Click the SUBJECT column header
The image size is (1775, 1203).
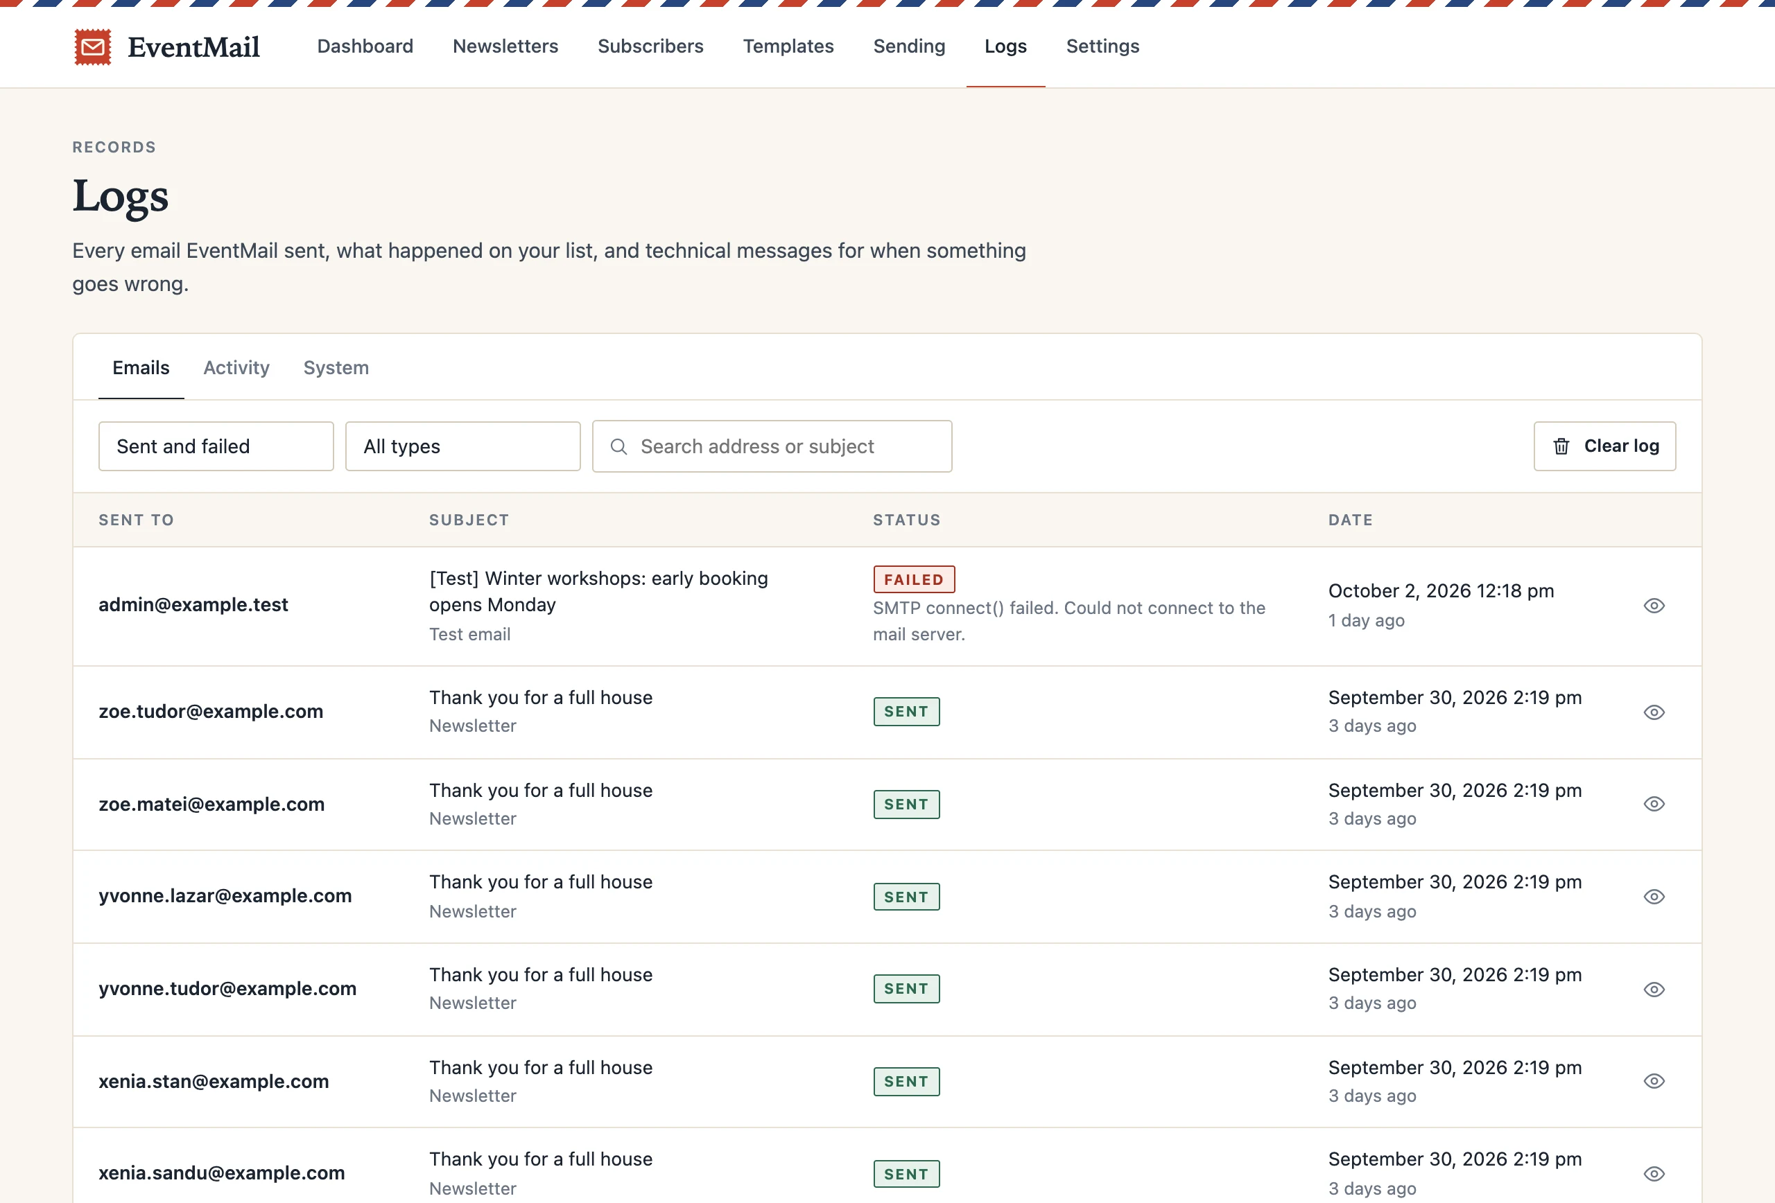tap(469, 520)
